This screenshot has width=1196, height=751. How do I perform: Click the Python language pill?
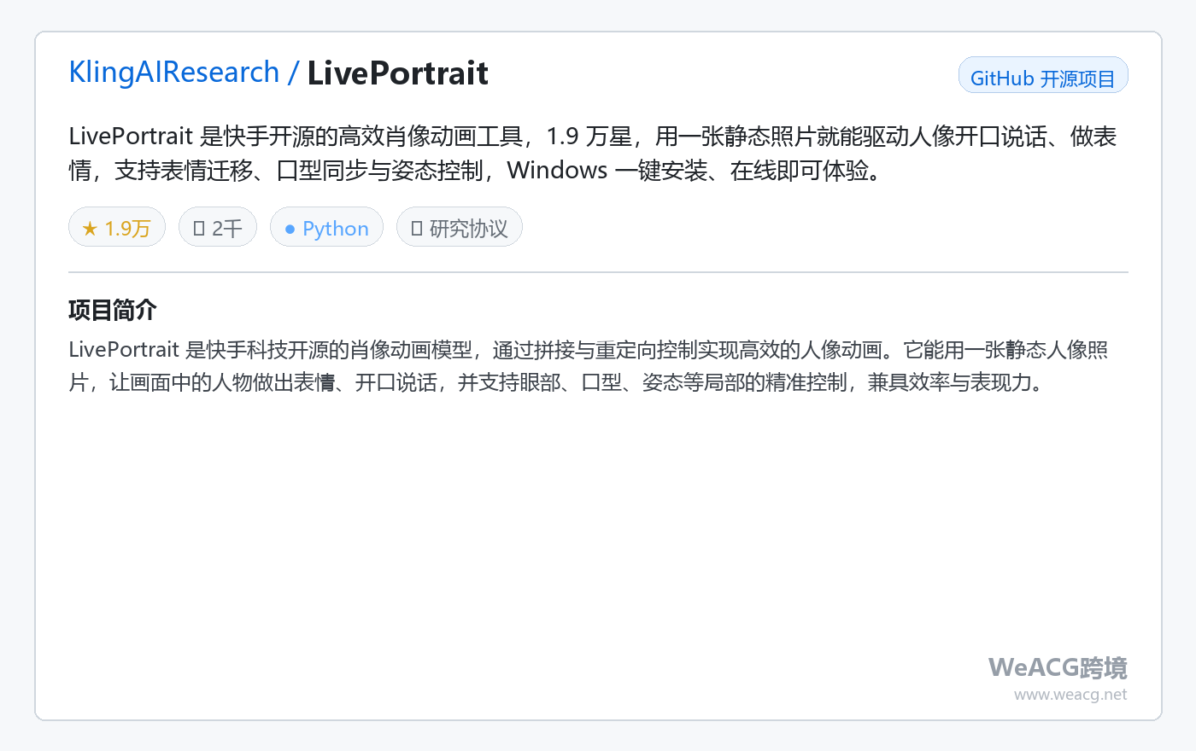tap(326, 228)
